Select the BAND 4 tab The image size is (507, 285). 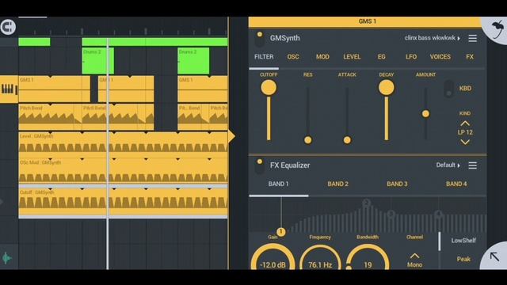[456, 184]
